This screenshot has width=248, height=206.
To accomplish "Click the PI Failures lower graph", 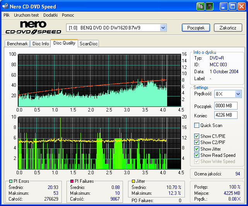I will 99,143.
